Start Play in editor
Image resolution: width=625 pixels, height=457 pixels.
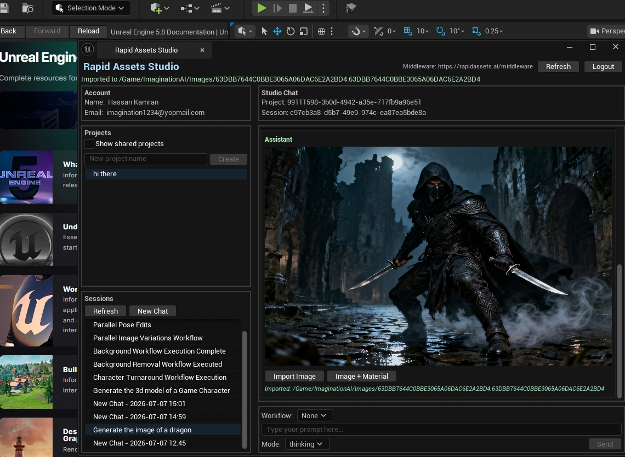(x=262, y=8)
